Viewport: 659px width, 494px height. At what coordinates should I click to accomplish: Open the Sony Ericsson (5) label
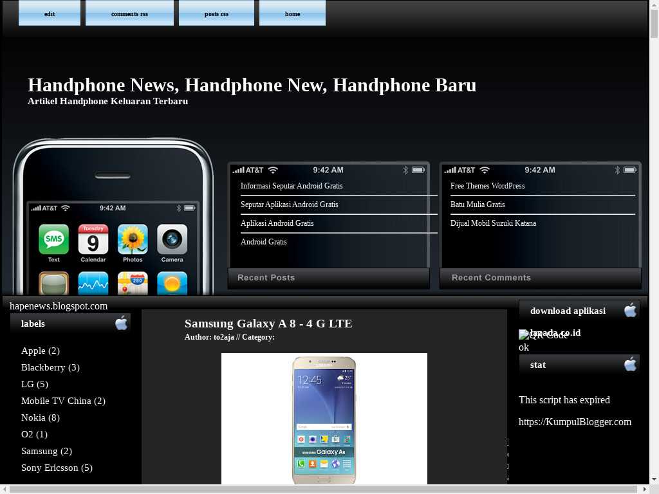pos(57,468)
